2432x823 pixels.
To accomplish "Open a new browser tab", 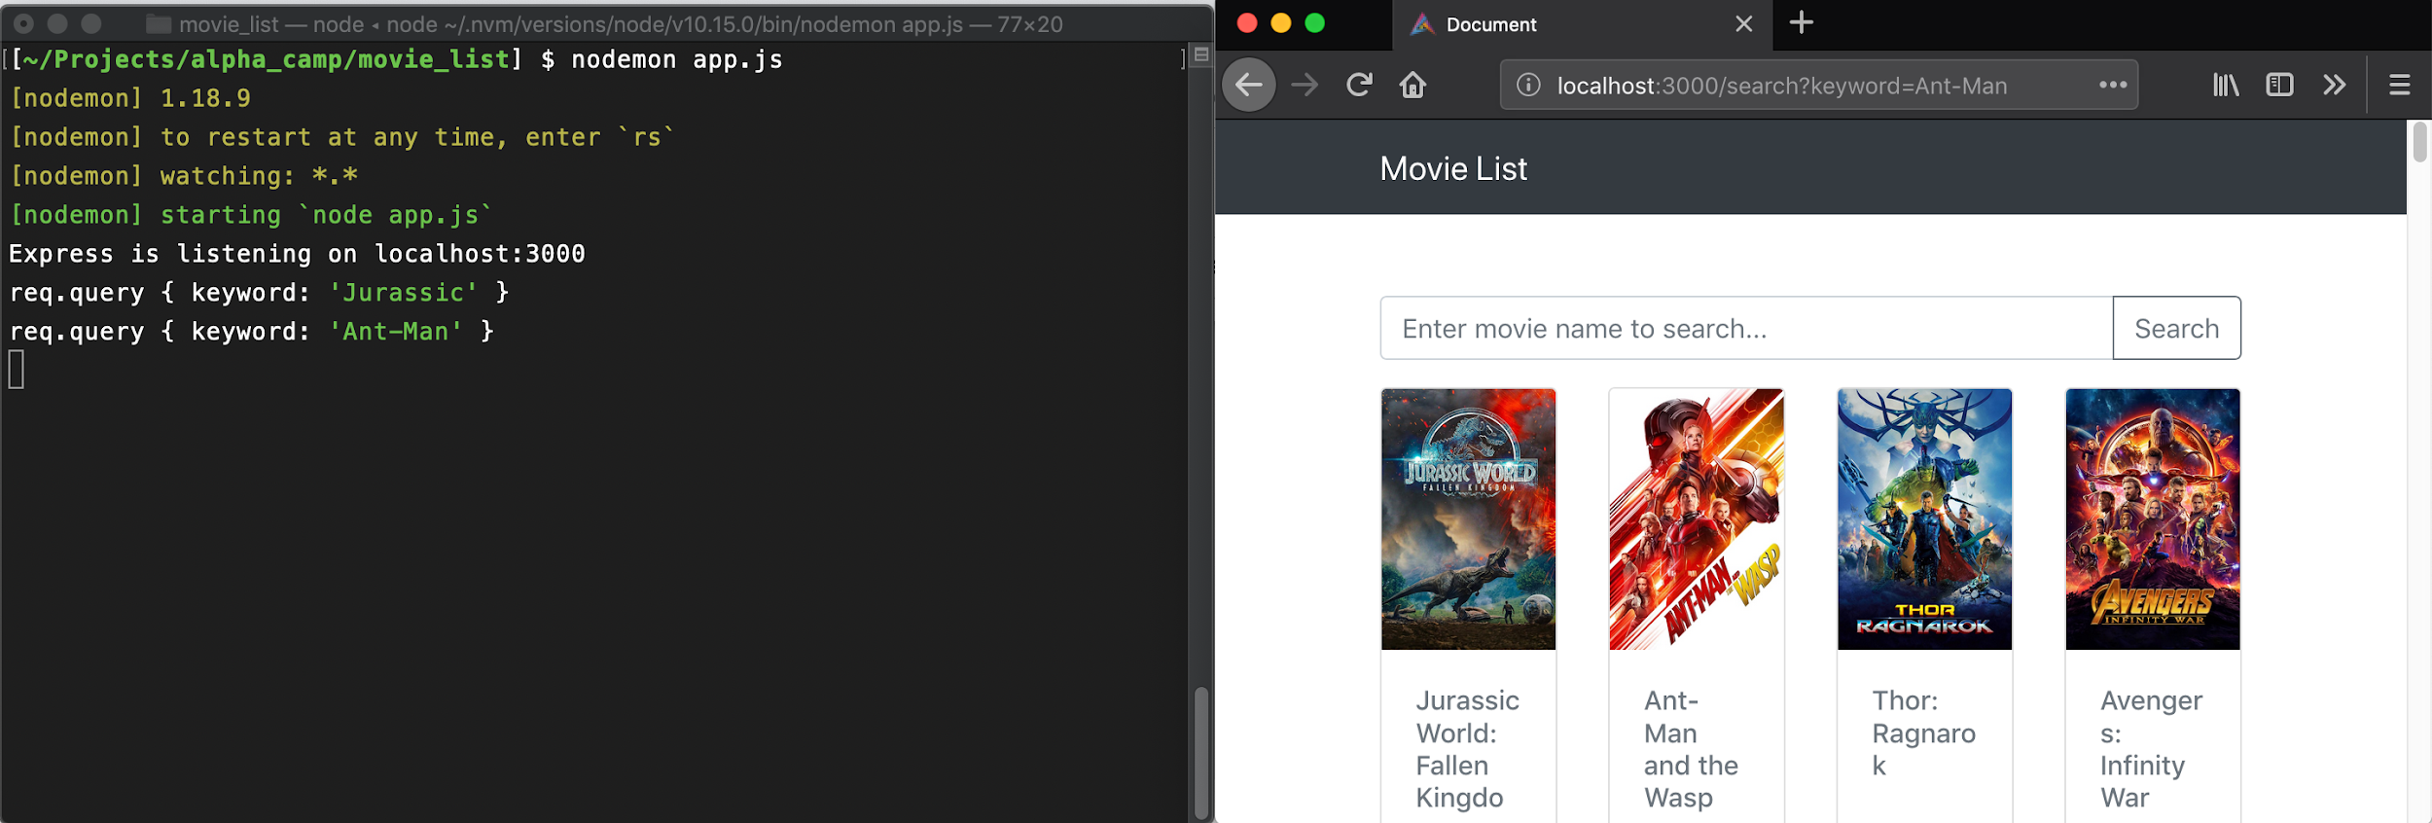I will click(x=1801, y=23).
